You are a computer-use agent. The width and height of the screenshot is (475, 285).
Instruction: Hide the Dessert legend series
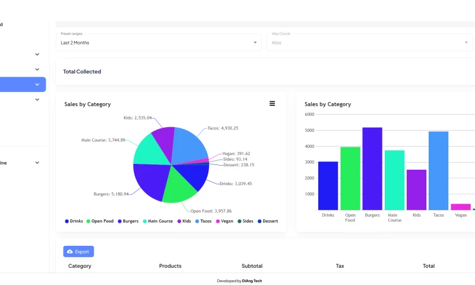(x=267, y=221)
